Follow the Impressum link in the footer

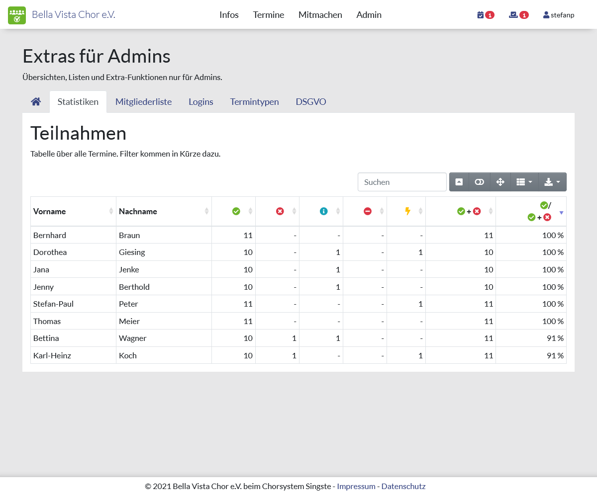point(356,486)
